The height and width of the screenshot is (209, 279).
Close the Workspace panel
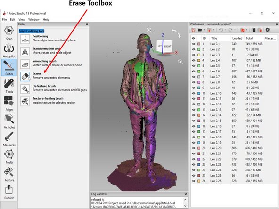tap(277, 24)
